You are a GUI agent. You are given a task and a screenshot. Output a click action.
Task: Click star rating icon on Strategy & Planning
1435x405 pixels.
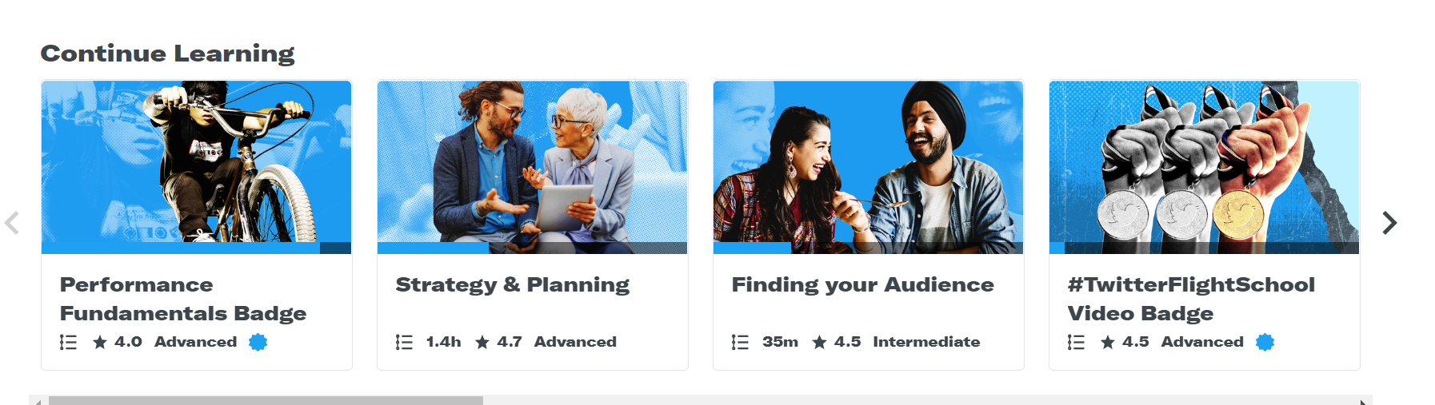482,342
